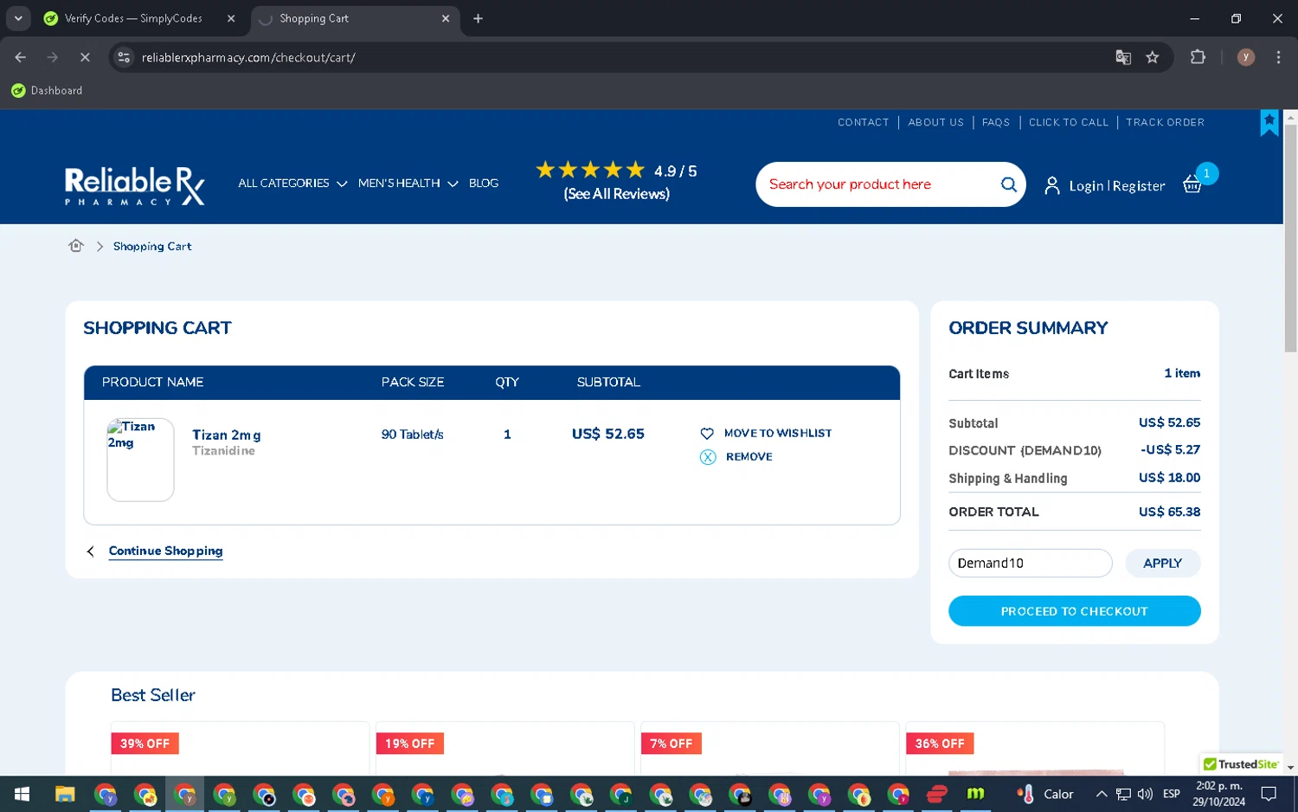Click the page vertical scrollbar thumb
The width and height of the screenshot is (1298, 812).
tap(1290, 238)
